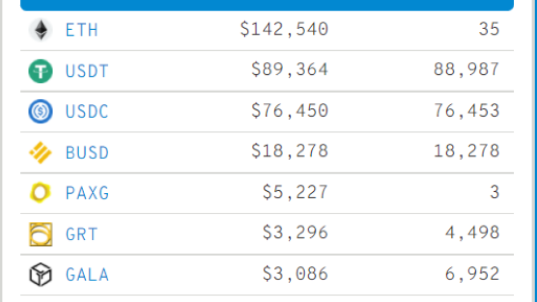Open the USDT token link
The height and width of the screenshot is (302, 537).
(87, 71)
